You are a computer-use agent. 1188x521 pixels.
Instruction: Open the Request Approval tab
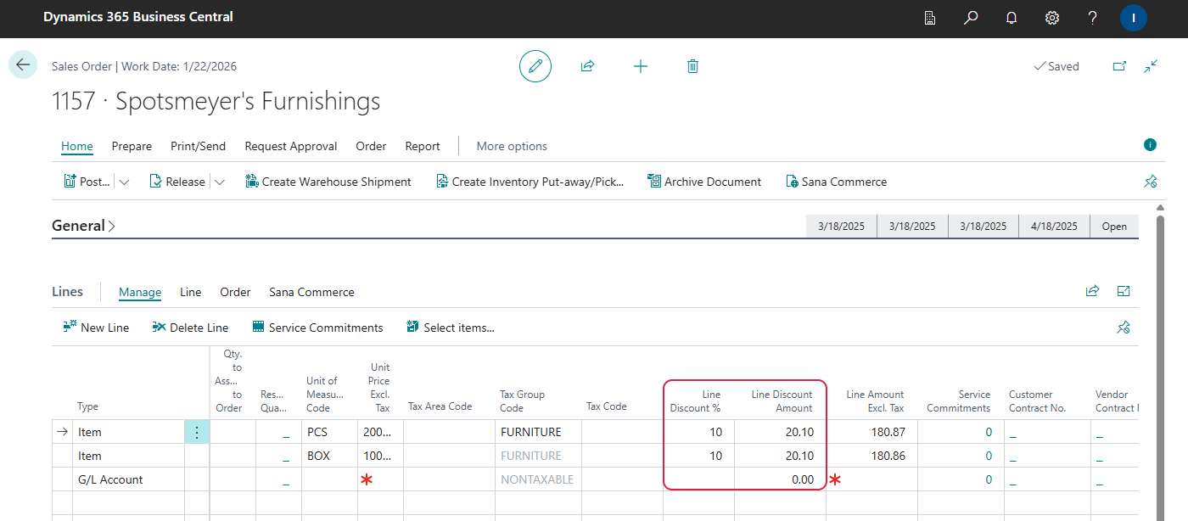tap(291, 146)
